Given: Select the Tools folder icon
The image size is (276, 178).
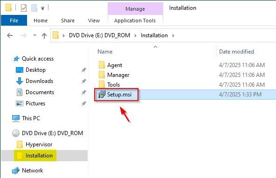Looking at the screenshot, I should point(102,84).
